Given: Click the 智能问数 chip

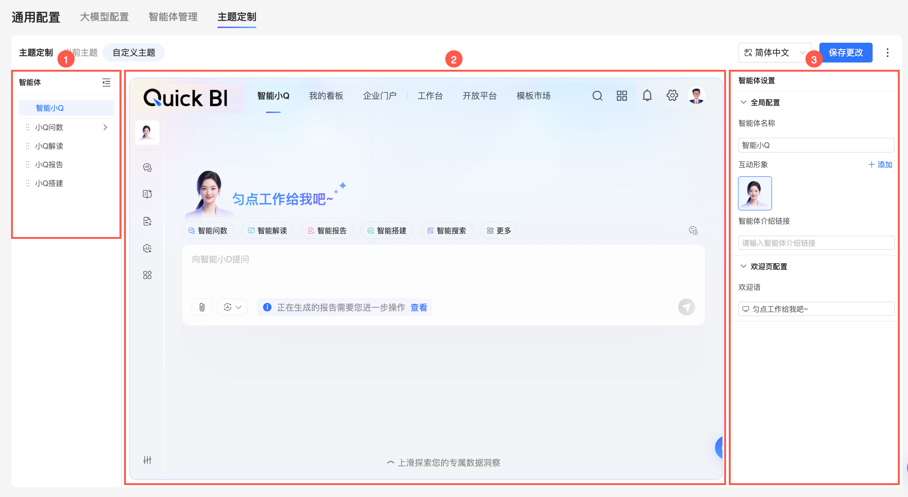Looking at the screenshot, I should coord(208,231).
